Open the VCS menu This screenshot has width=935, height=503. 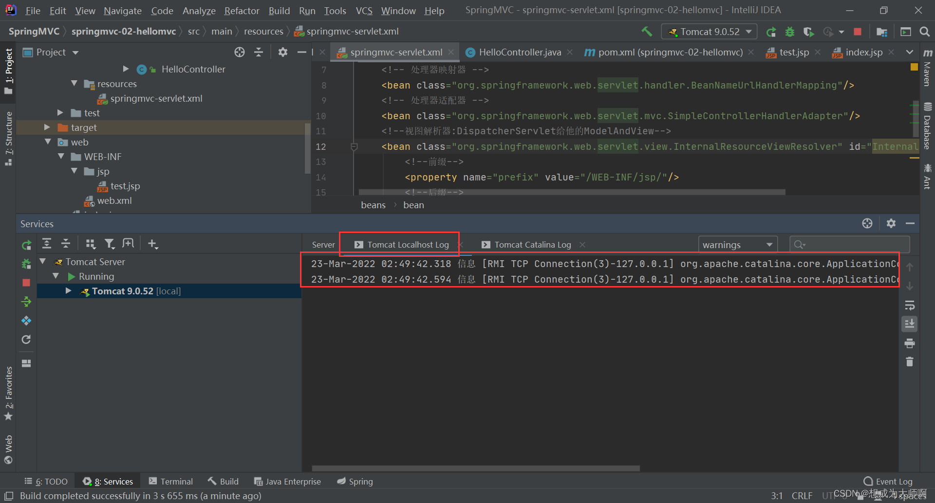tap(364, 11)
